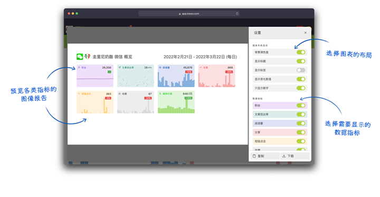The image size is (380, 197).
Task: Toggle the 只显示数字 switch
Action: pyautogui.click(x=301, y=88)
